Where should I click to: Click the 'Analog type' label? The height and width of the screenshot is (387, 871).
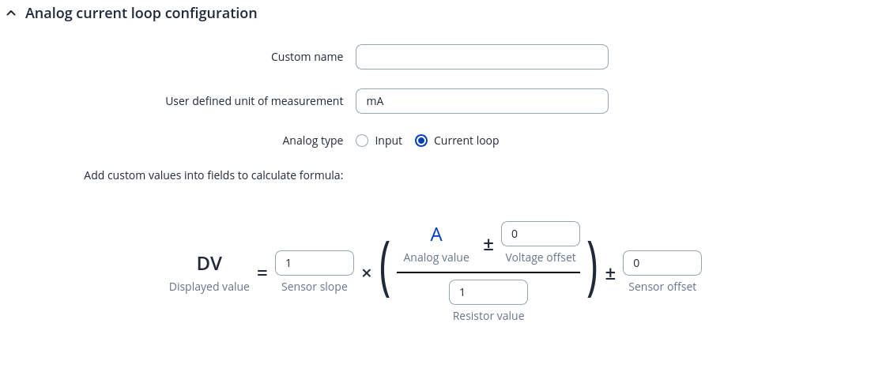click(x=312, y=141)
